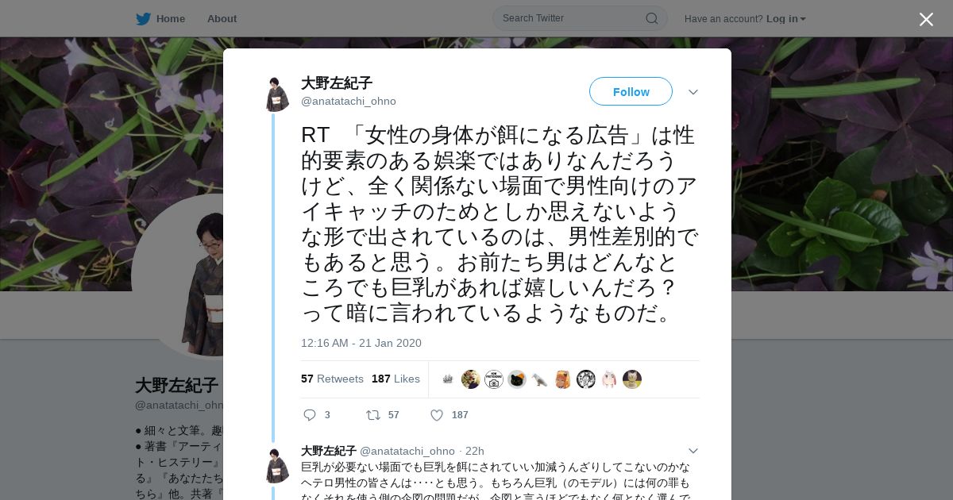This screenshot has width=953, height=500.
Task: Open the camera logo liker avatar
Action: (x=494, y=379)
